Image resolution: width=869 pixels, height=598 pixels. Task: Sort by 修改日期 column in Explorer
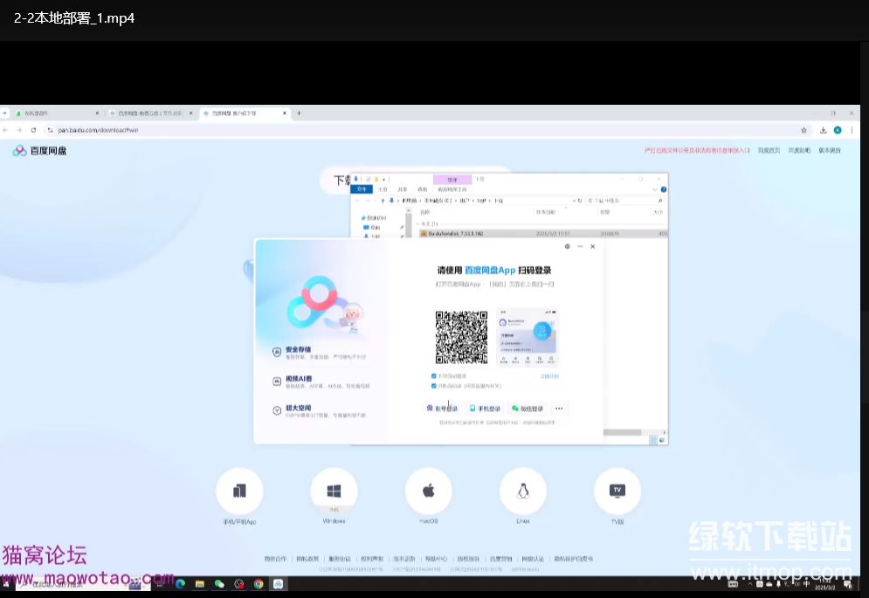pos(545,212)
